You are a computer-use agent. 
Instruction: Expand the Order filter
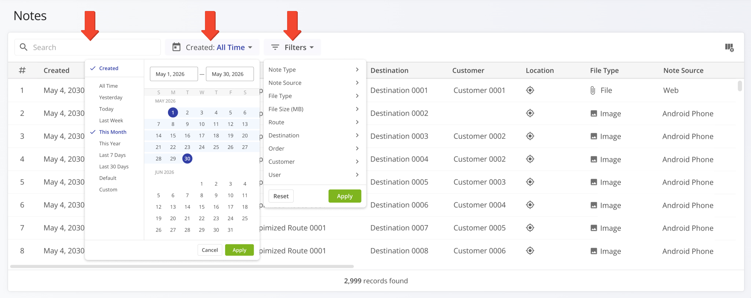[x=315, y=149]
